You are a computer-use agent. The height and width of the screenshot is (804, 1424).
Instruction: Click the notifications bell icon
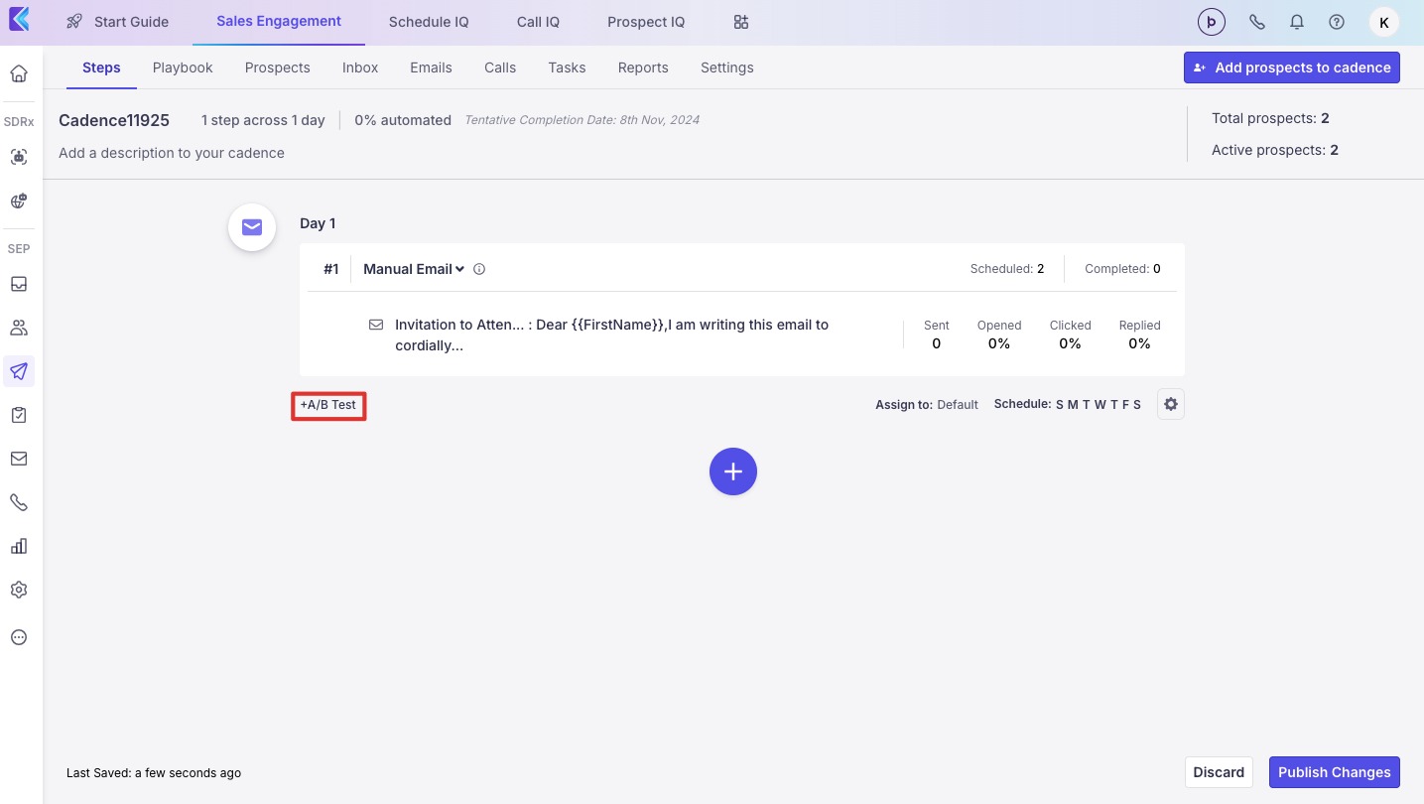coord(1297,22)
